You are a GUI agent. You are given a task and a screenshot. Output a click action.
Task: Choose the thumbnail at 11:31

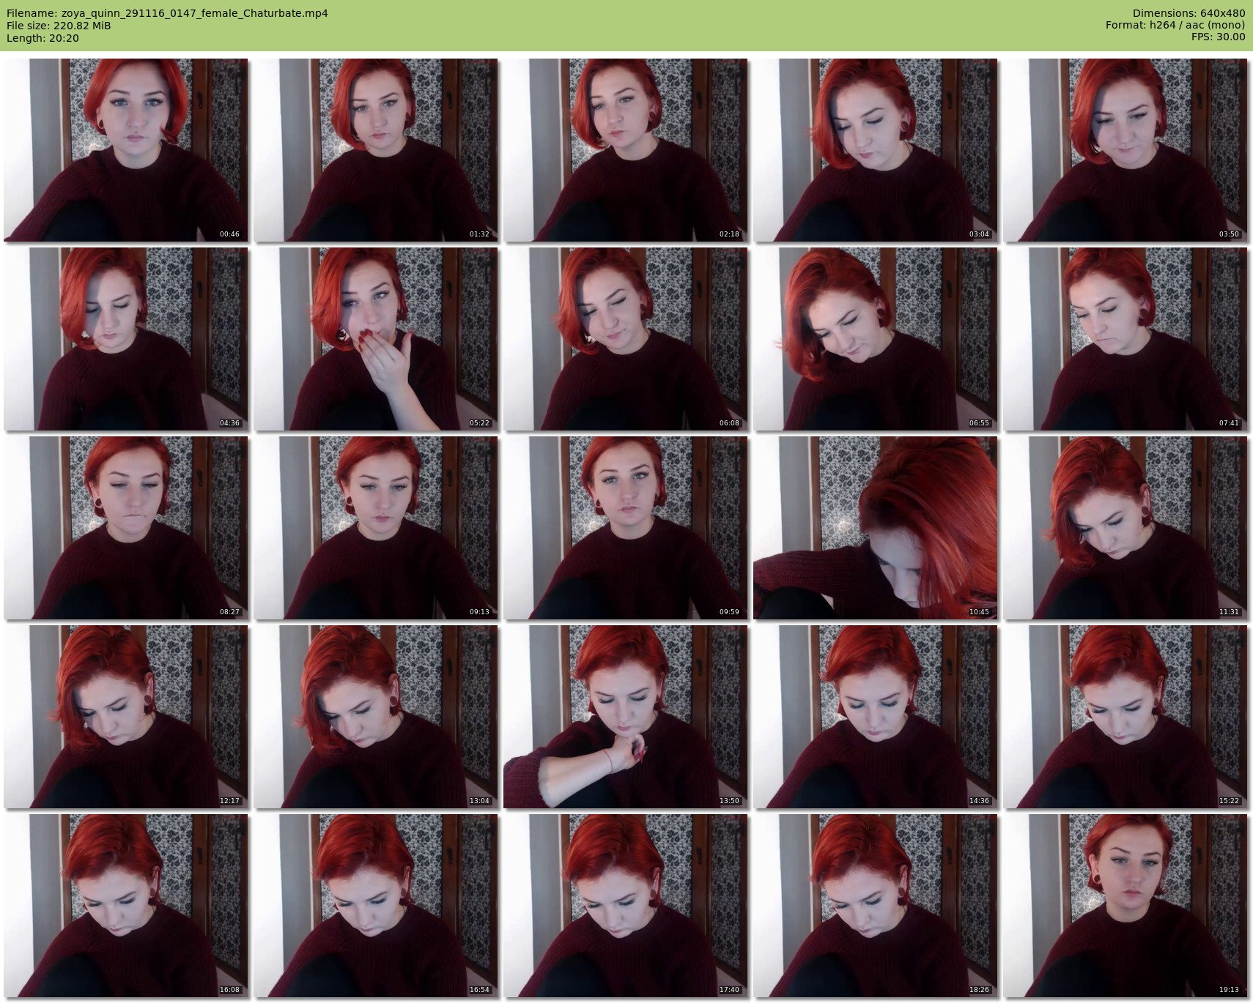click(x=1126, y=528)
